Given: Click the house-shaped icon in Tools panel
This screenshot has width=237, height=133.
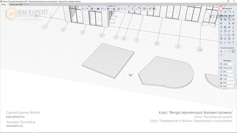Looking at the screenshot, I should (x=225, y=35).
